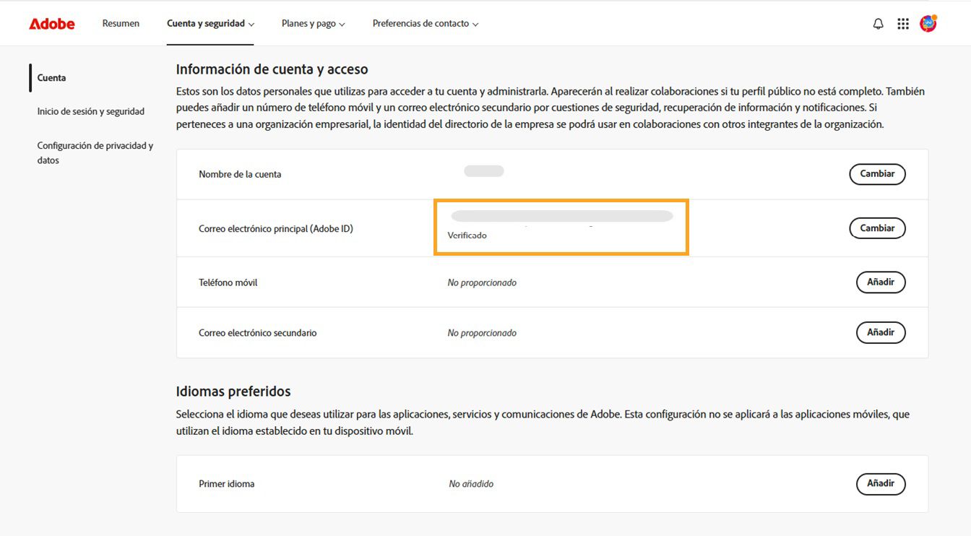Open Inicio de sesión y seguridad settings

coord(90,111)
